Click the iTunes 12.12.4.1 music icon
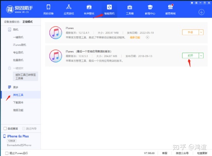 55,33
